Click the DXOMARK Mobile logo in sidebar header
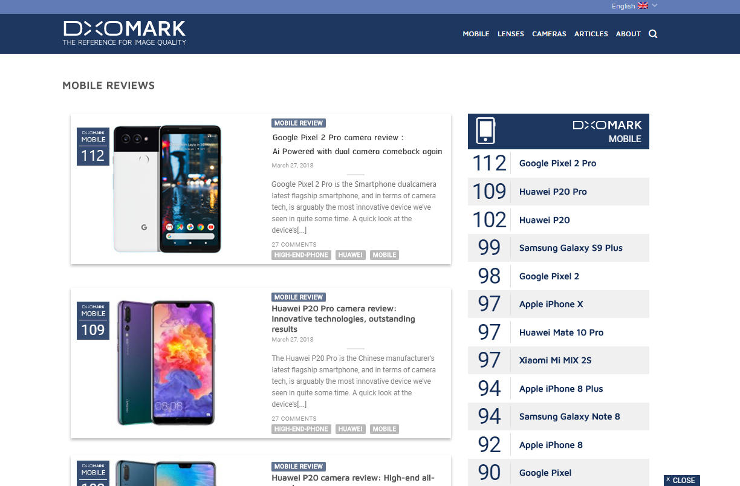740x486 pixels. click(607, 131)
